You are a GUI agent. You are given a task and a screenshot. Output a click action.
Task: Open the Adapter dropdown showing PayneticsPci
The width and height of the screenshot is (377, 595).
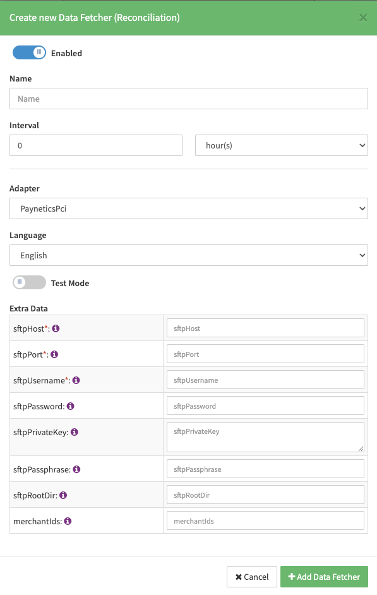point(188,208)
